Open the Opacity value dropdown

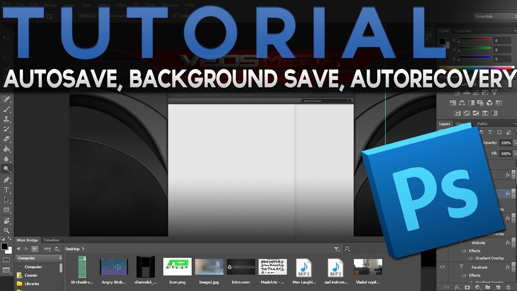[515, 143]
